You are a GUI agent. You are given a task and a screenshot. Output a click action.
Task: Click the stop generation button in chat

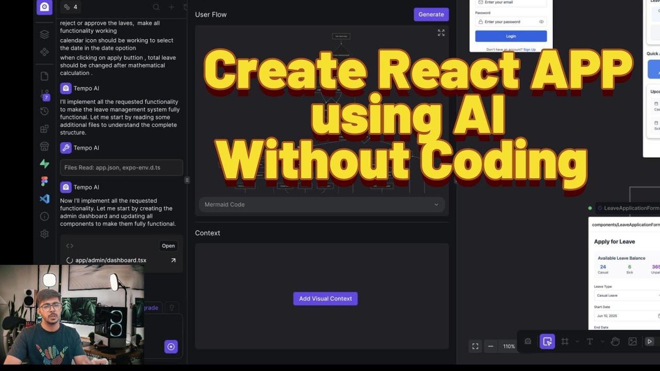pyautogui.click(x=171, y=346)
